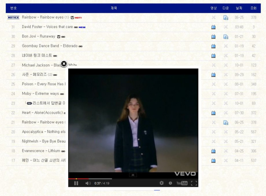The width and height of the screenshot is (266, 196).
Task: Click the Watch Later clock icon
Action: (x=170, y=183)
